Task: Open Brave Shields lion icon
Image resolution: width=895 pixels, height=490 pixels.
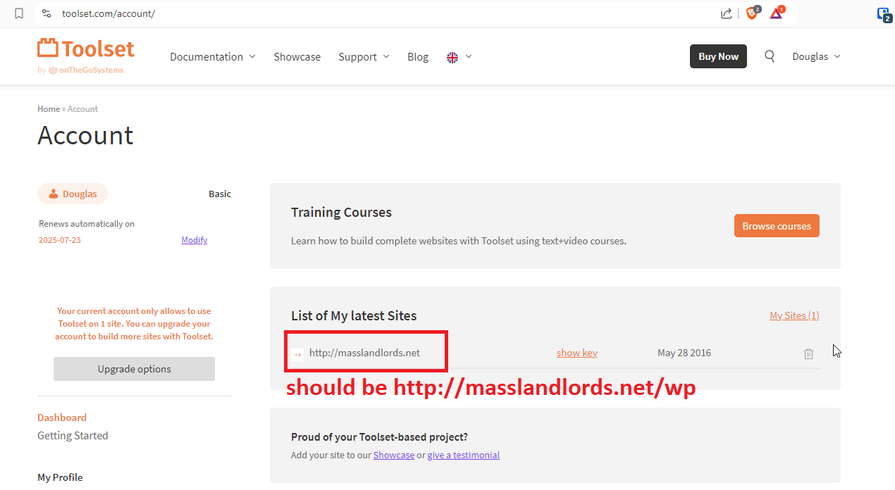Action: (751, 13)
